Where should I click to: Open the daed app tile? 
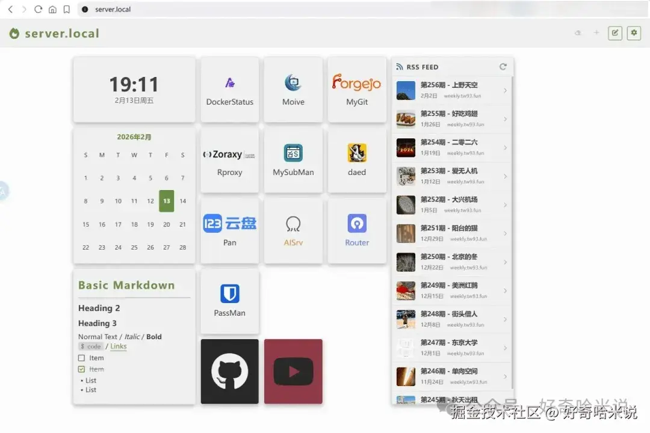pos(357,160)
